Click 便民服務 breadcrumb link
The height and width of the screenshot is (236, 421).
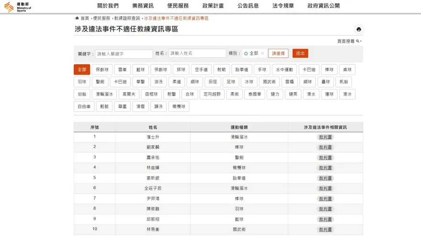pos(101,18)
